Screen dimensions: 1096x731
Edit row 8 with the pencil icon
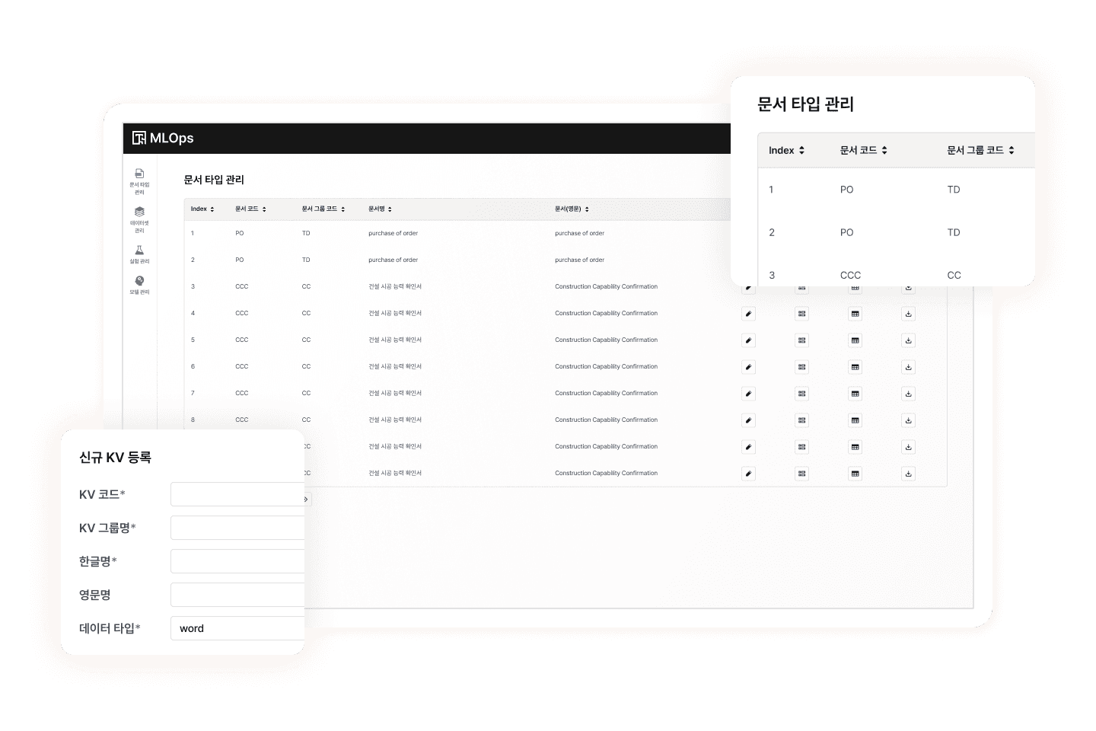(749, 420)
